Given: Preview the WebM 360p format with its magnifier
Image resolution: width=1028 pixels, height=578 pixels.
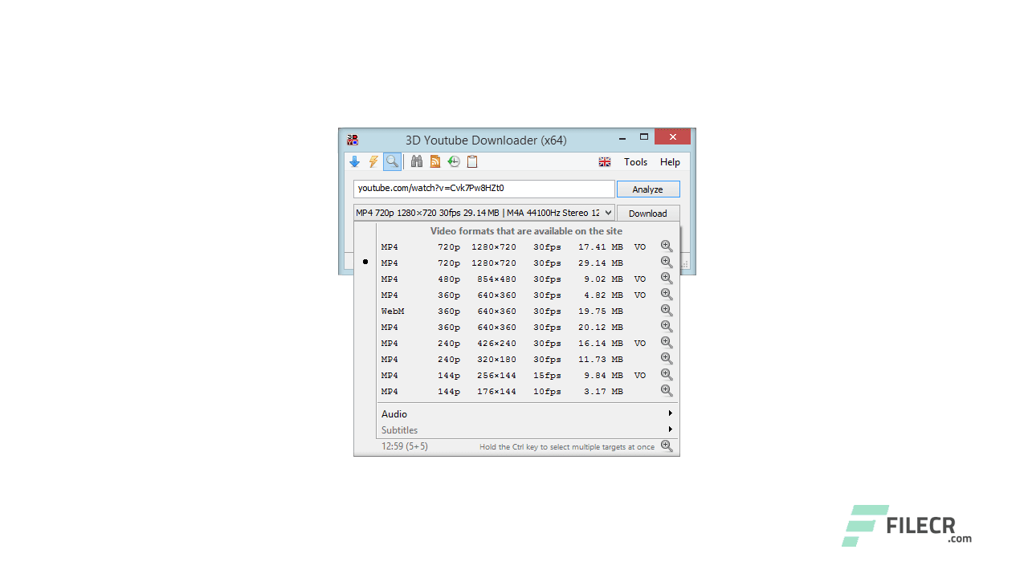Looking at the screenshot, I should click(x=666, y=310).
